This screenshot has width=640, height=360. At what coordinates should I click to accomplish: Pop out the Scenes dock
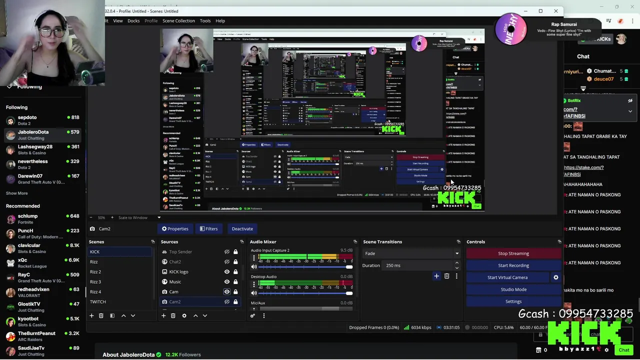(x=153, y=241)
